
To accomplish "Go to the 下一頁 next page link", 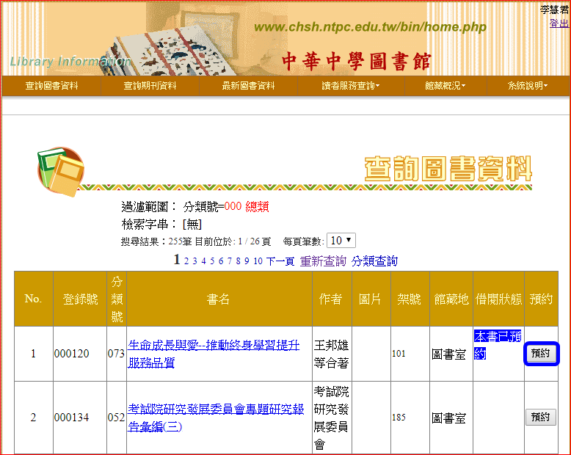I will point(280,261).
